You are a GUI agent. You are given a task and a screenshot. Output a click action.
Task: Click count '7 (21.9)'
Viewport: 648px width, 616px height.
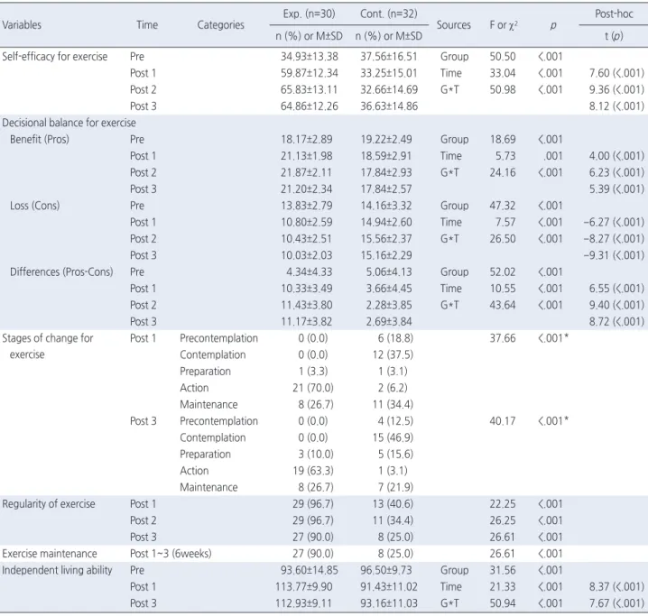pyautogui.click(x=395, y=487)
